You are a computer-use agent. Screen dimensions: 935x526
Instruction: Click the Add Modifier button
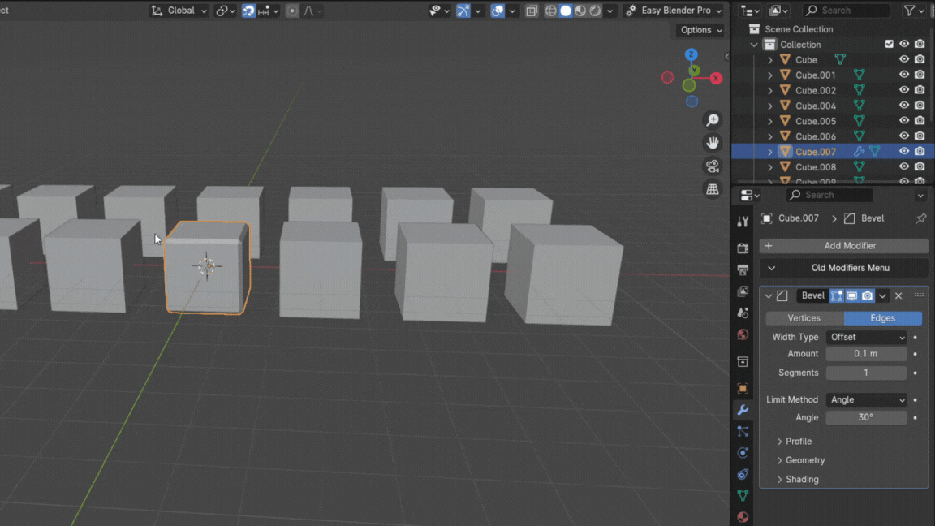point(844,246)
